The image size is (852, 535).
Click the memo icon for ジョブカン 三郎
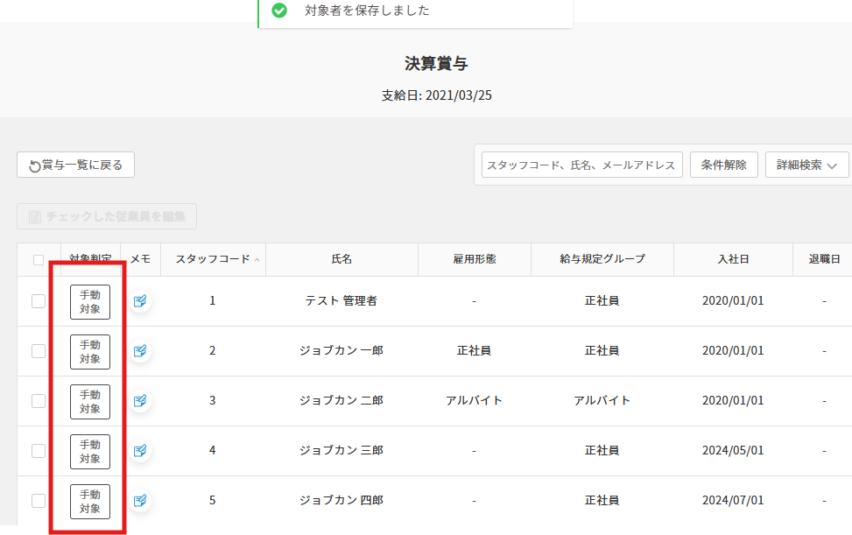tap(139, 450)
